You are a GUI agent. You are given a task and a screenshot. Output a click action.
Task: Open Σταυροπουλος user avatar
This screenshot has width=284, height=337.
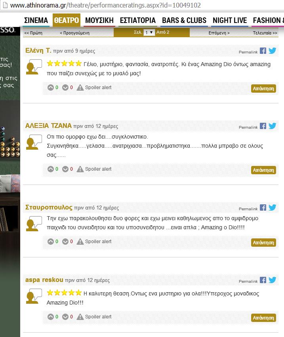pyautogui.click(x=34, y=224)
